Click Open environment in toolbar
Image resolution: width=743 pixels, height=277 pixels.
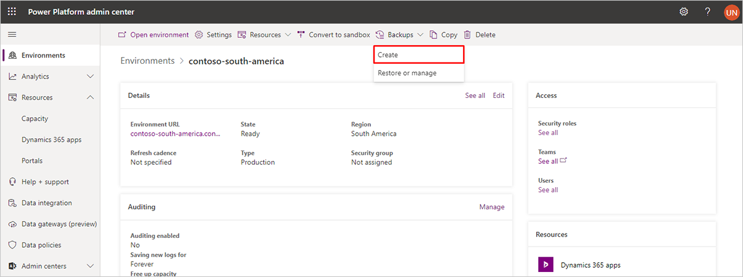point(154,35)
